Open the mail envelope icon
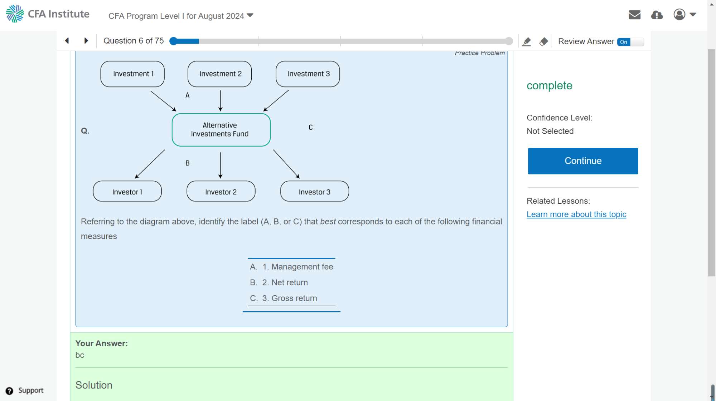This screenshot has height=401, width=716. pos(634,15)
